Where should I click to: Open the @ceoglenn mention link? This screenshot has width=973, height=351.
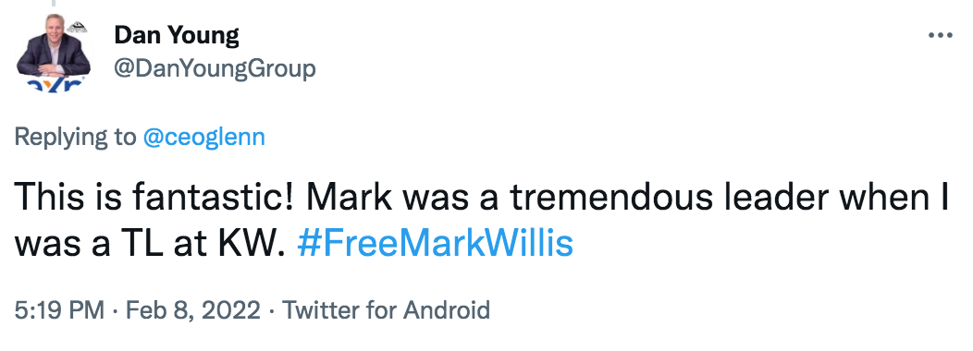204,137
